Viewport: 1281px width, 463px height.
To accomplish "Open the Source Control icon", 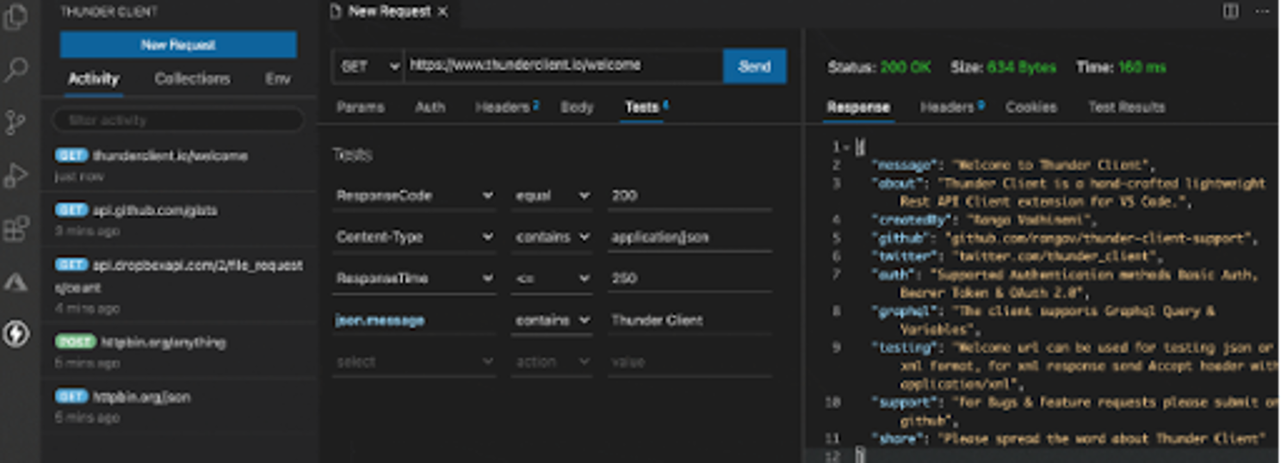I will click(15, 122).
